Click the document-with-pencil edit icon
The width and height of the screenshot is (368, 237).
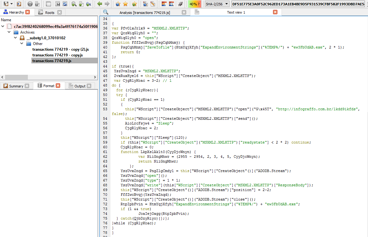[153, 4]
